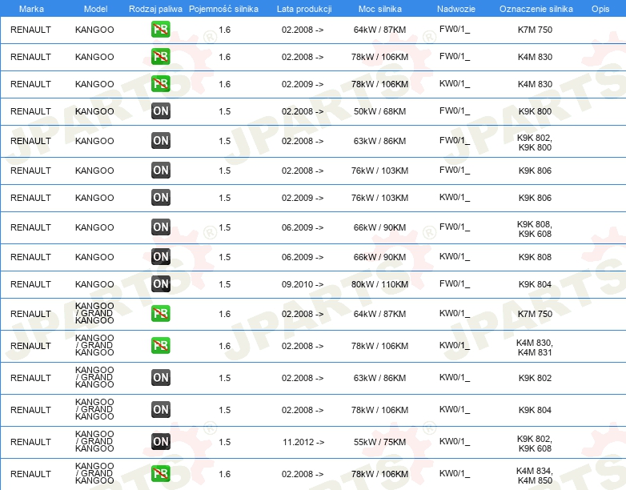The height and width of the screenshot is (490, 626).
Task: Select the power cell 50kW / 68KM
Action: pyautogui.click(x=379, y=111)
